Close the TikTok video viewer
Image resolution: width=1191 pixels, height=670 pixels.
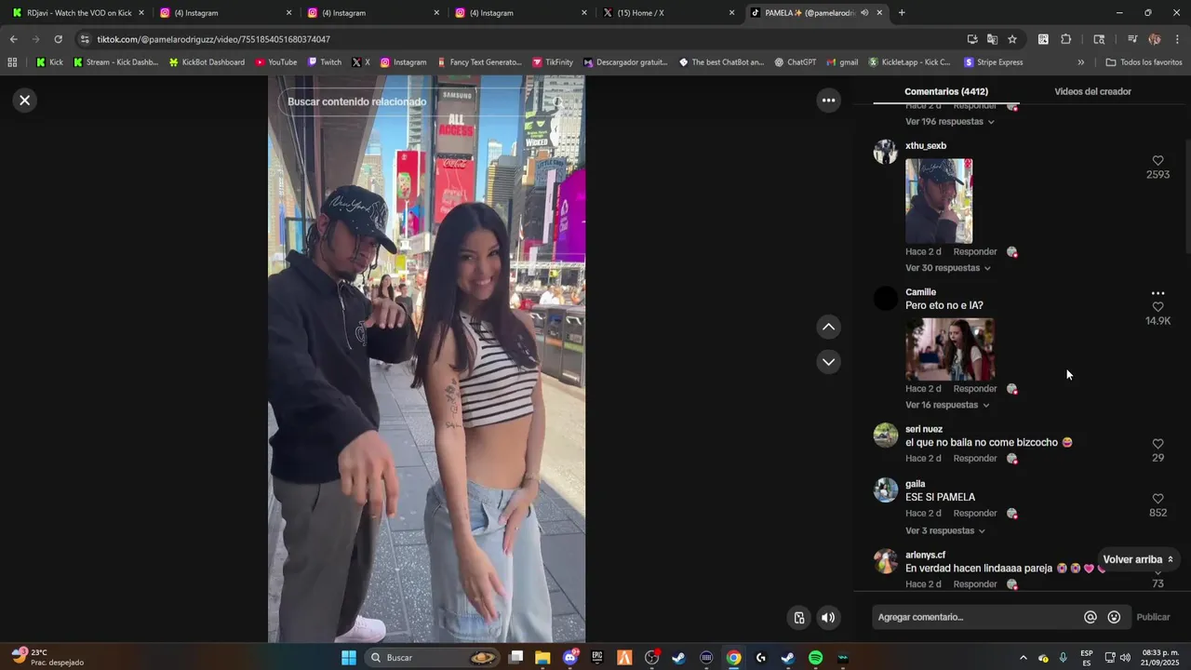(x=25, y=100)
